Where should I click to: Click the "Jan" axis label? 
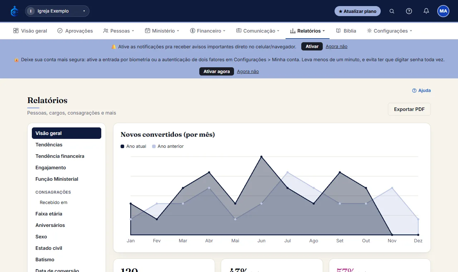(131, 241)
